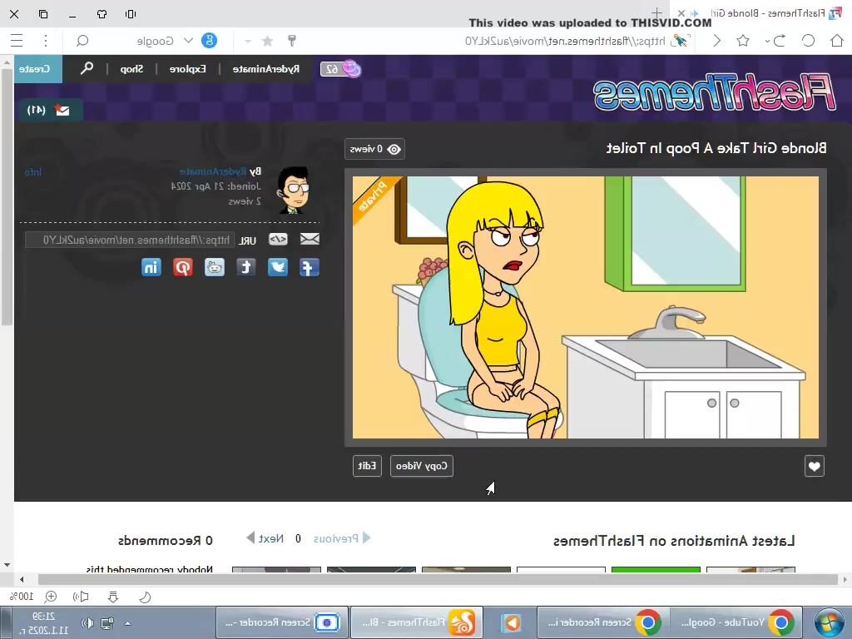Open the skin shirt icon in title bar
Viewport: 852px width, 639px height.
click(x=102, y=14)
